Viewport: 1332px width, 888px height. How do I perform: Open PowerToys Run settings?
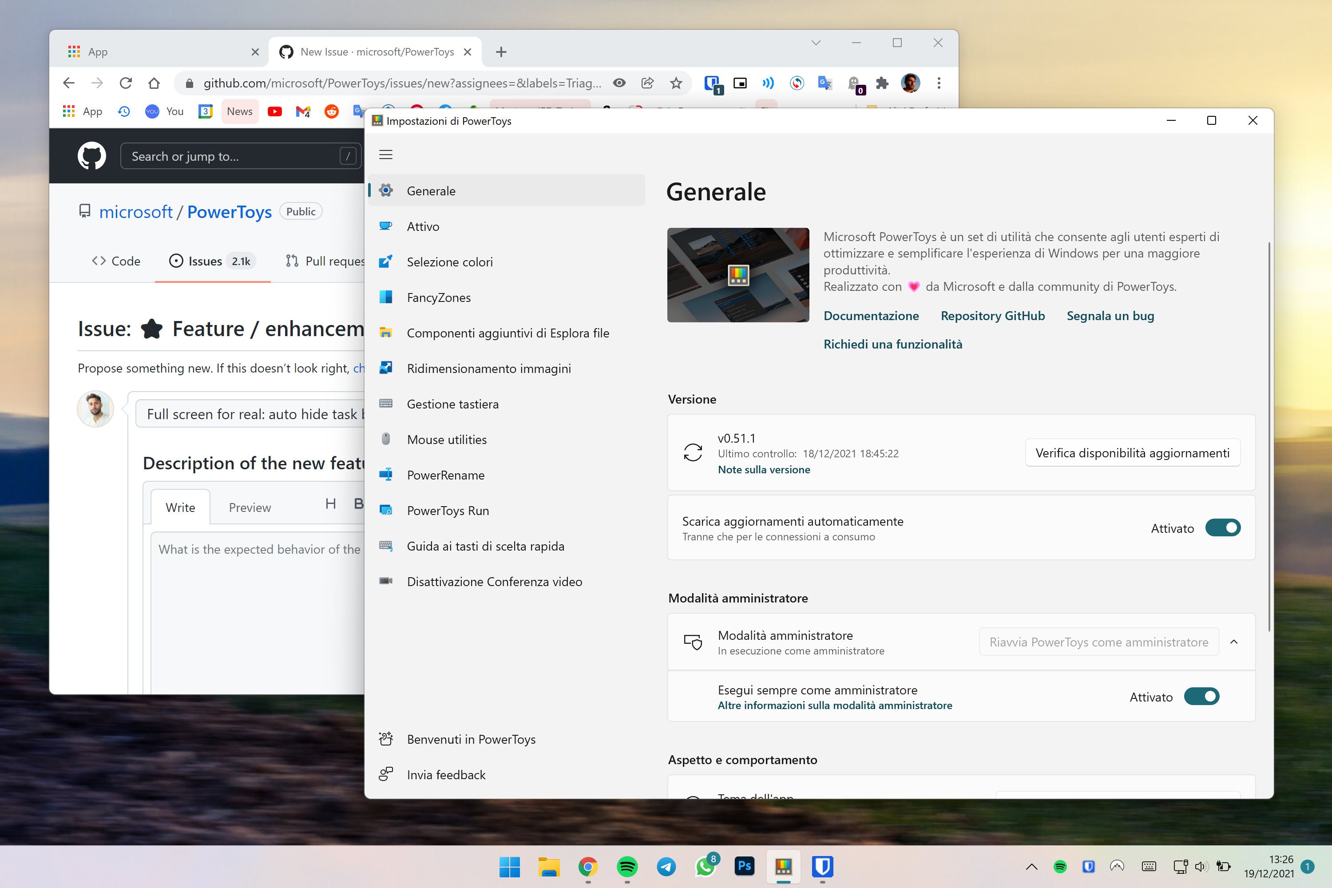(448, 510)
